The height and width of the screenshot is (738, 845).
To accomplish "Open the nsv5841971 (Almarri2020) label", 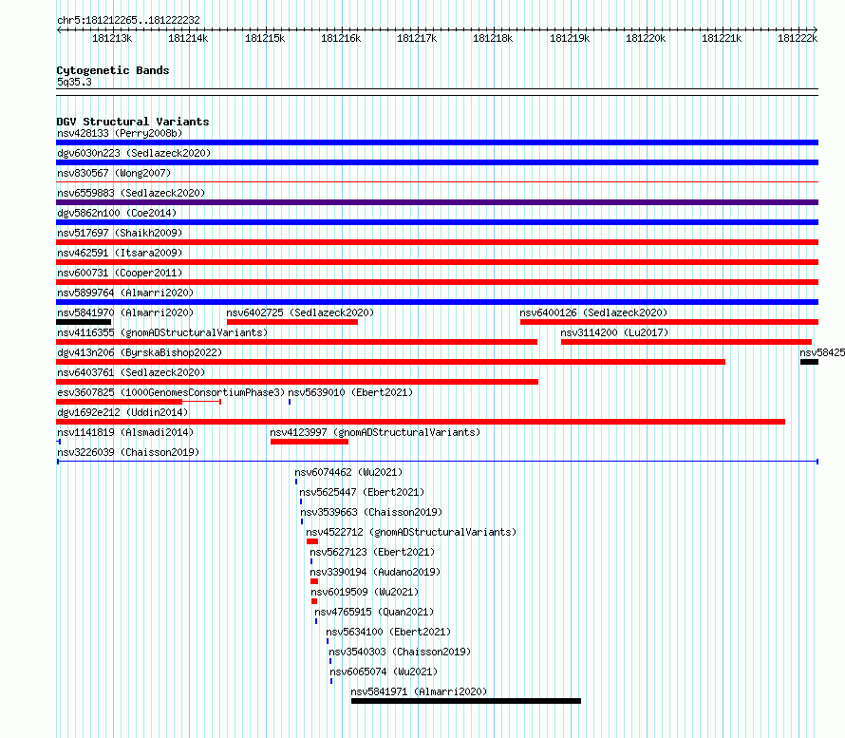I will point(419,691).
